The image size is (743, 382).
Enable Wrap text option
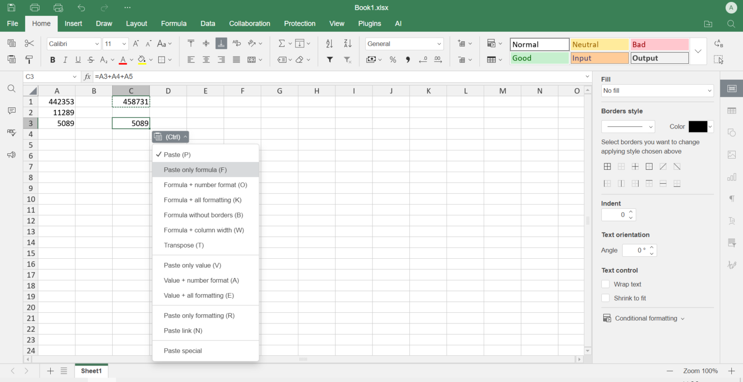(x=606, y=284)
